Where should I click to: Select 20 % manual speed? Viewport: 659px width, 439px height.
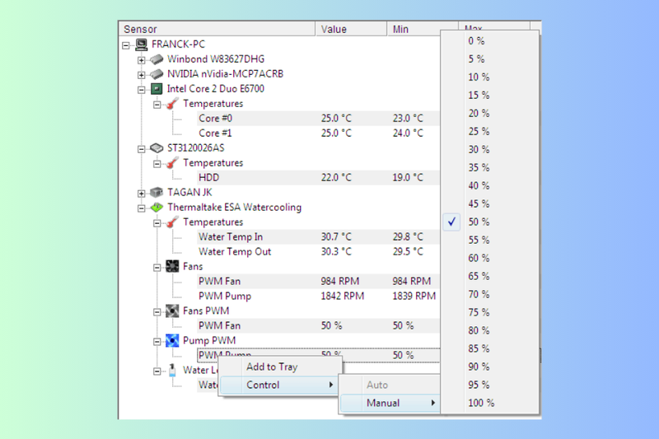click(x=490, y=114)
